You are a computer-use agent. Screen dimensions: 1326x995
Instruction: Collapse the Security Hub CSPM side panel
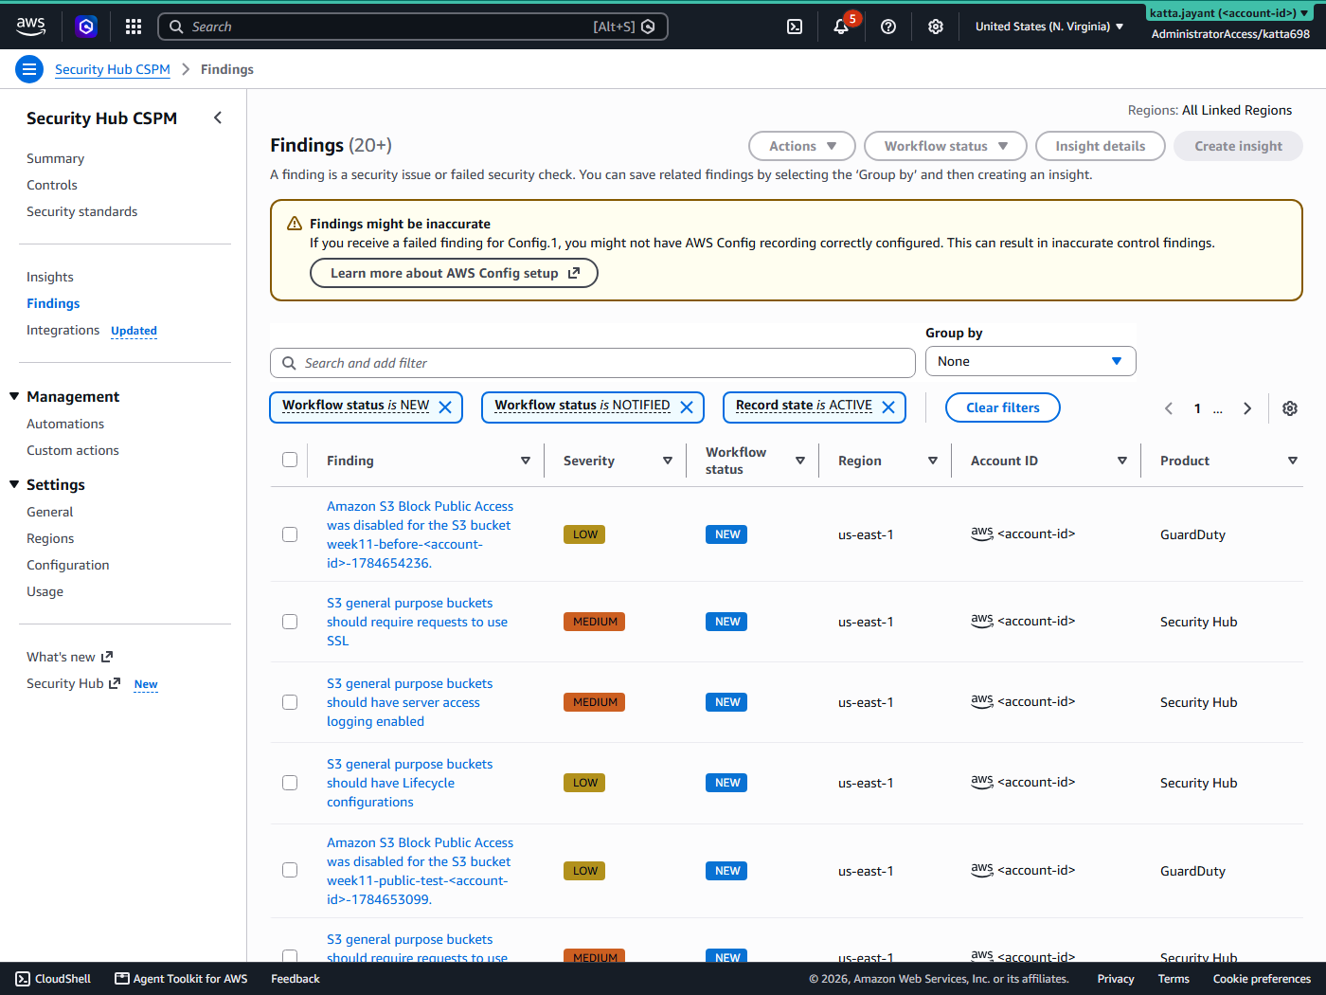tap(218, 118)
